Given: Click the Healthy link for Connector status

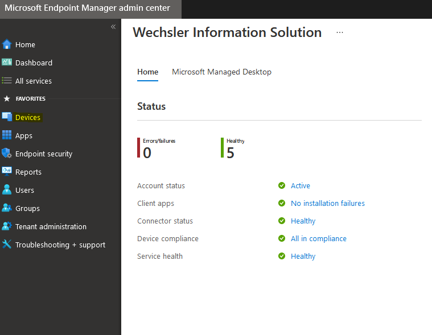Looking at the screenshot, I should pos(303,221).
